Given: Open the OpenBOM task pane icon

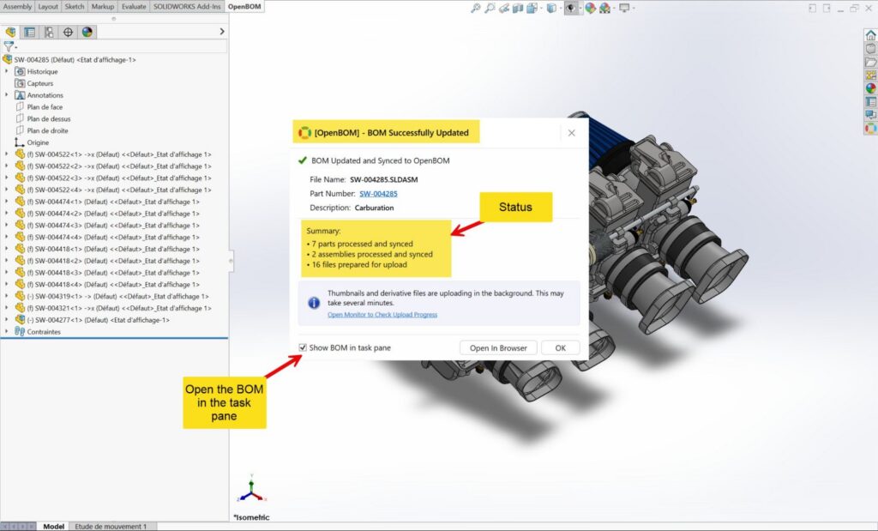Looking at the screenshot, I should point(870,128).
